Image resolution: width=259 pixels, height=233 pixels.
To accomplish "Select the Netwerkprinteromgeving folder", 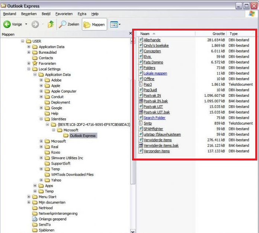I will click(55, 214).
